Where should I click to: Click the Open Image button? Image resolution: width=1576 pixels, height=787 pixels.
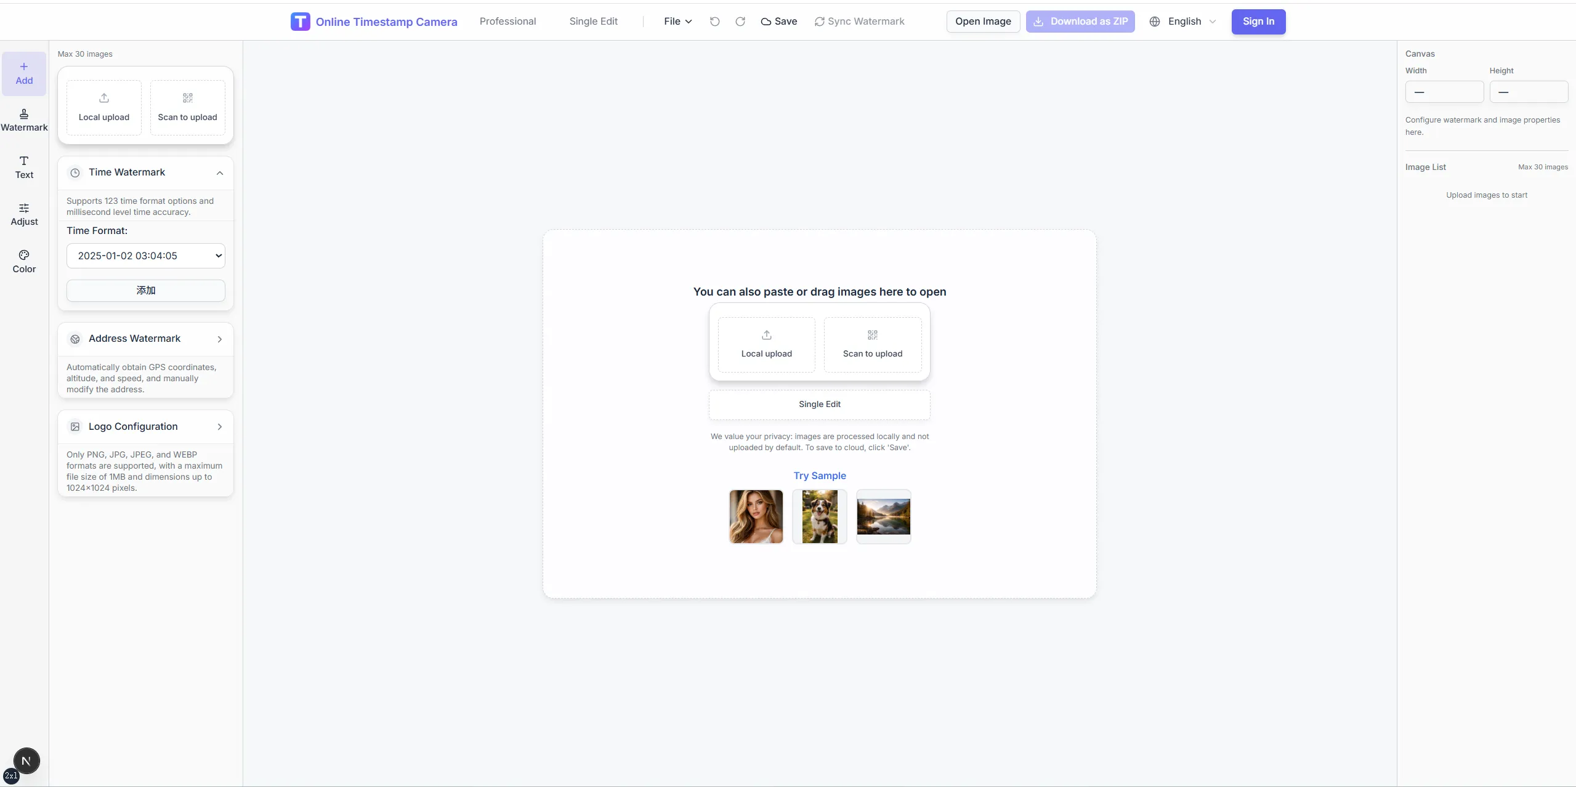(983, 22)
